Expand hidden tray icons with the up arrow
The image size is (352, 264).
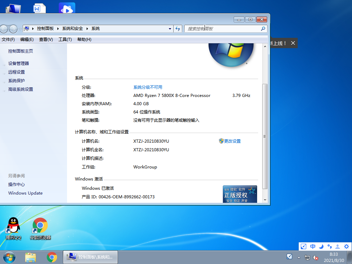(x=299, y=257)
